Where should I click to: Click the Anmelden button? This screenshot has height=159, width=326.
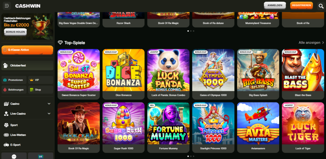275,5
